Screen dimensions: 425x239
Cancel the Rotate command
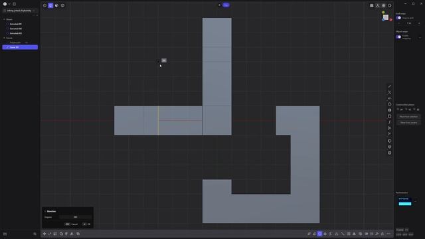tap(72, 224)
